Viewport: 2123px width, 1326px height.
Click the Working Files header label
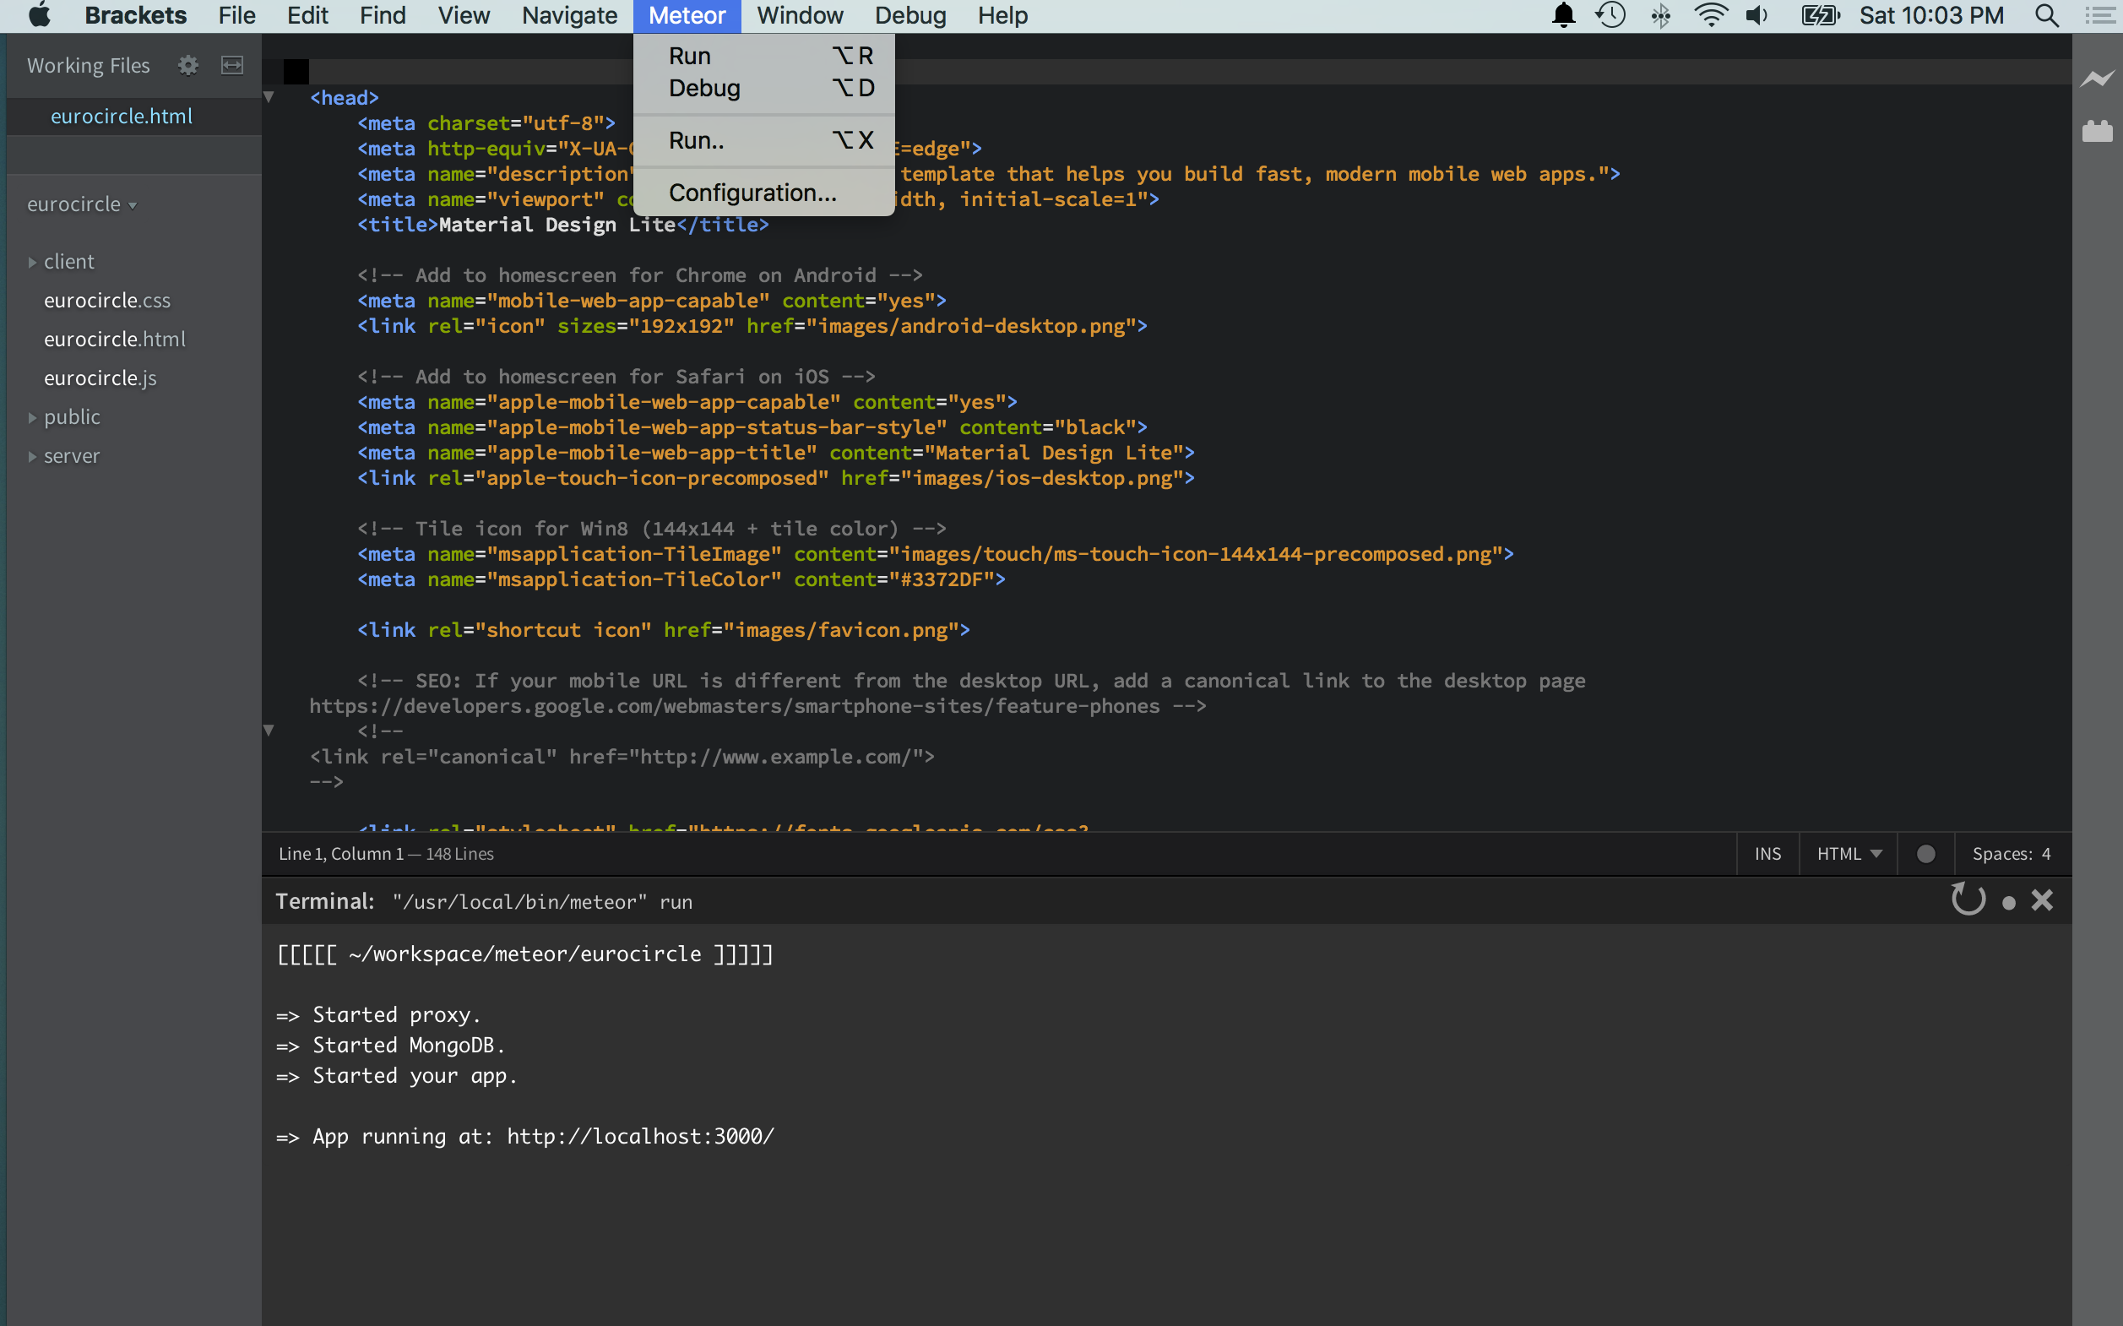click(x=88, y=65)
